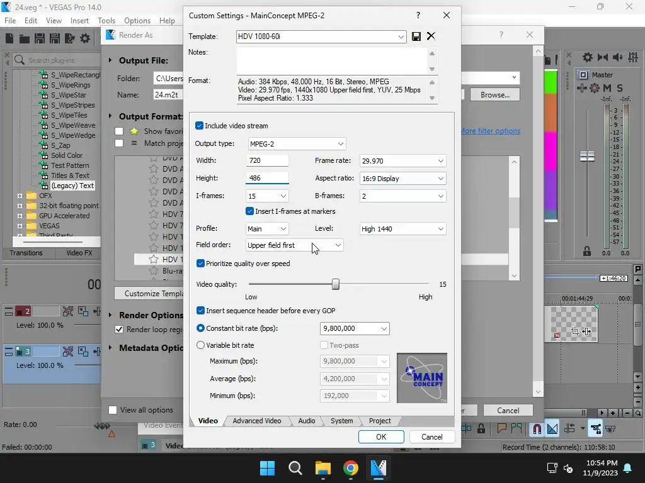
Task: Open Windows Start menu
Action: pyautogui.click(x=267, y=468)
